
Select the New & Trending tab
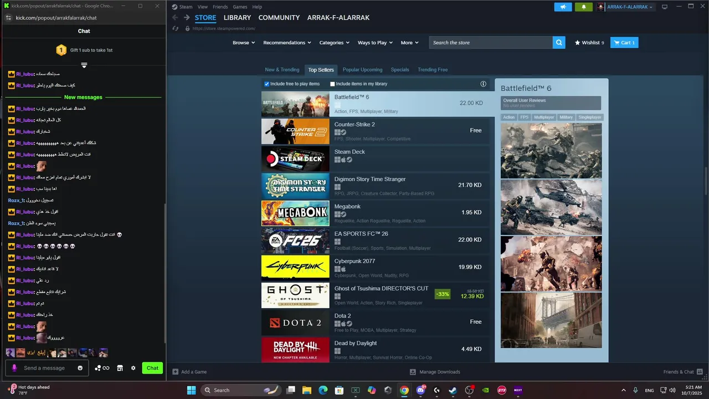coord(282,70)
